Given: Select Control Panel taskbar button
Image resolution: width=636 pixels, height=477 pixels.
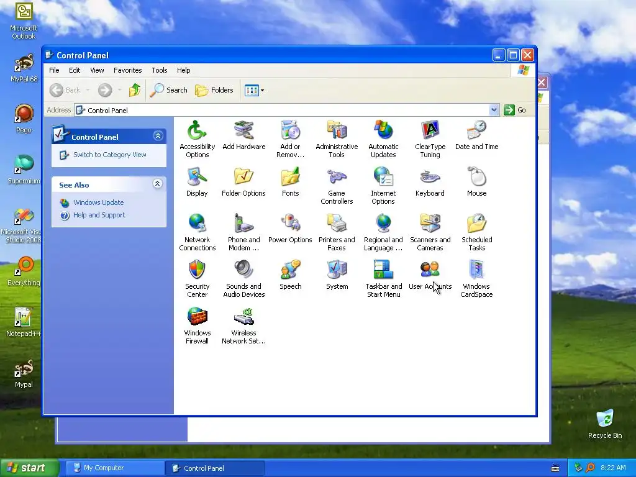Looking at the screenshot, I should [x=215, y=468].
